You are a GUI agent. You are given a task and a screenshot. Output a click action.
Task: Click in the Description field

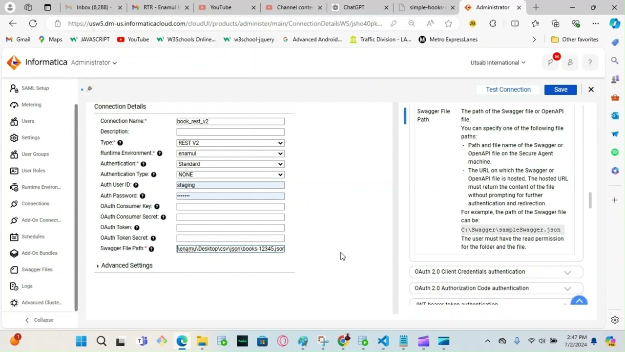pyautogui.click(x=230, y=132)
